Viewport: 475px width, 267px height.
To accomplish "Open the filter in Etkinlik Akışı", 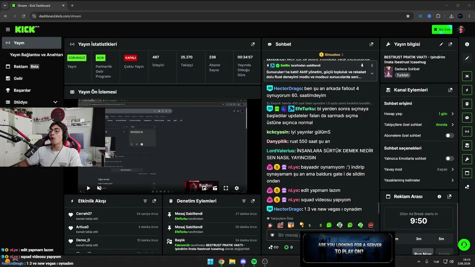I will click(x=145, y=201).
